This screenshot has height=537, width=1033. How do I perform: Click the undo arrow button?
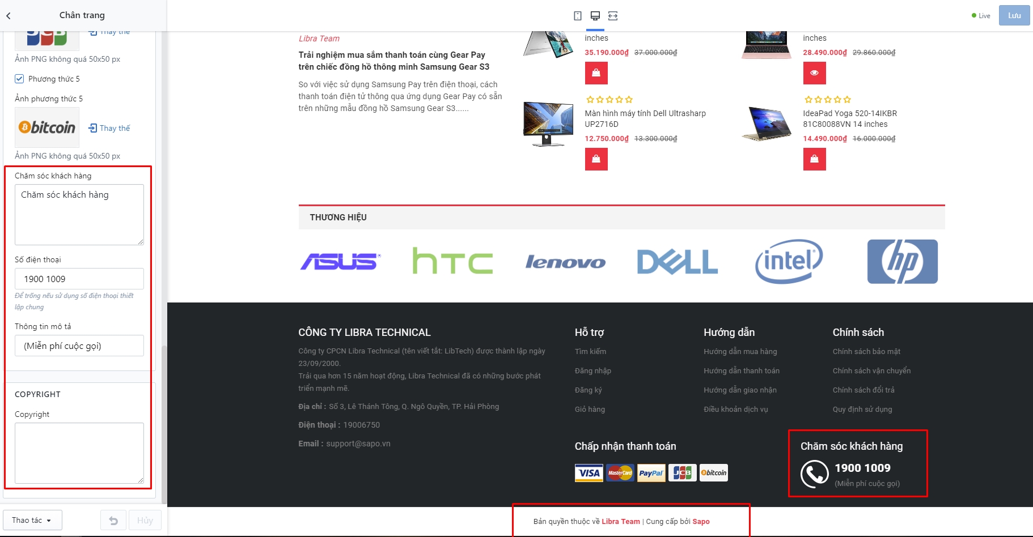click(113, 520)
